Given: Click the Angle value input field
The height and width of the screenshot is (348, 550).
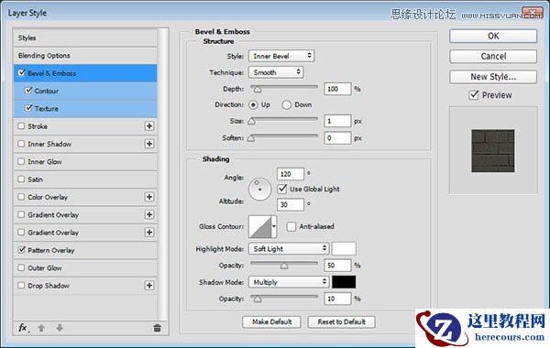Looking at the screenshot, I should (x=290, y=174).
